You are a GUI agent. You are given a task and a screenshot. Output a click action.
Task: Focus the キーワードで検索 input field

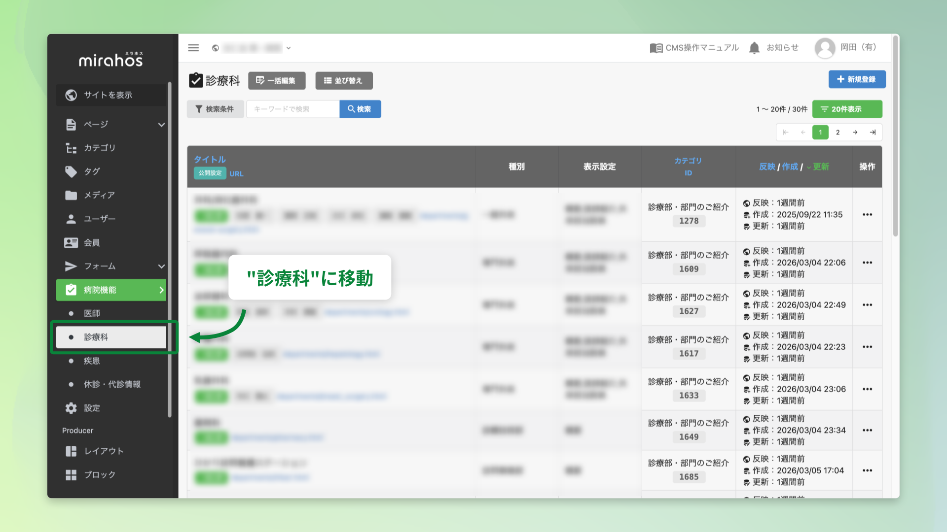(293, 109)
